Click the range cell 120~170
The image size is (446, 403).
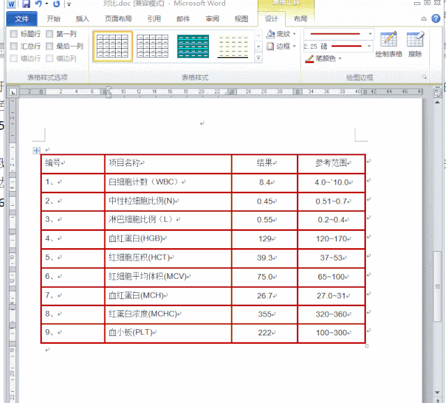(x=332, y=239)
